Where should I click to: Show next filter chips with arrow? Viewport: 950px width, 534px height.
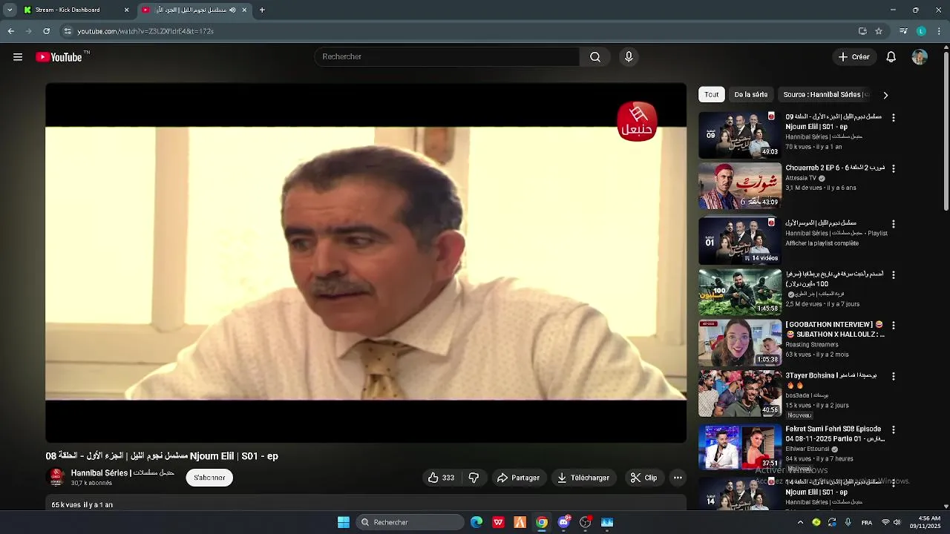(885, 95)
